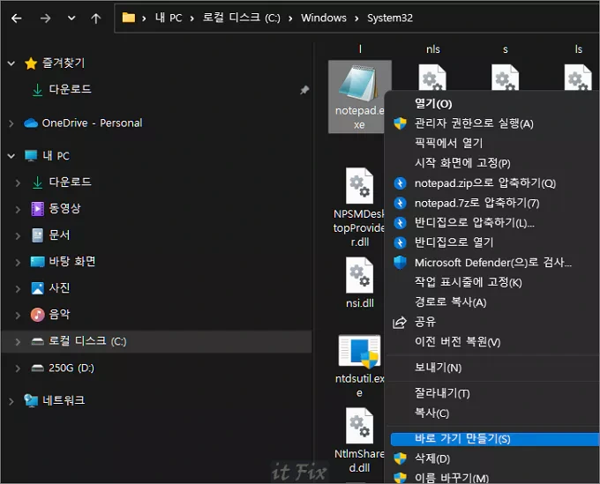Open 동영상 folder in sidebar
The height and width of the screenshot is (484, 600).
[64, 208]
